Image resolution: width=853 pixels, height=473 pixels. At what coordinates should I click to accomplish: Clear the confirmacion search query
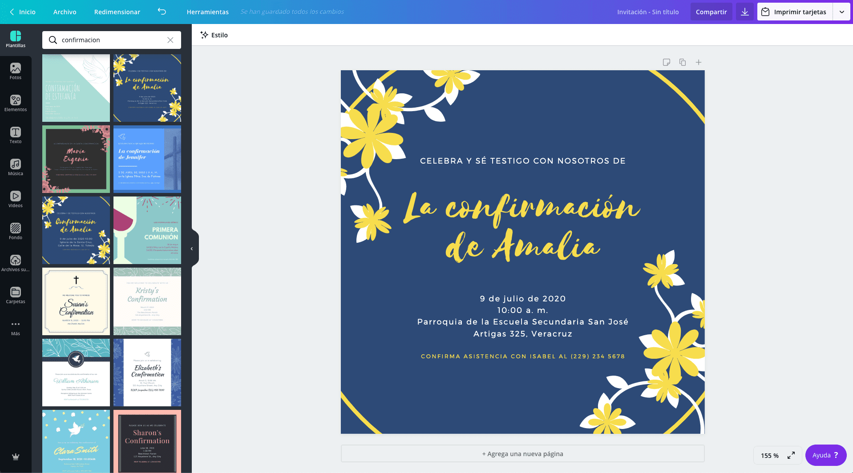click(x=170, y=40)
